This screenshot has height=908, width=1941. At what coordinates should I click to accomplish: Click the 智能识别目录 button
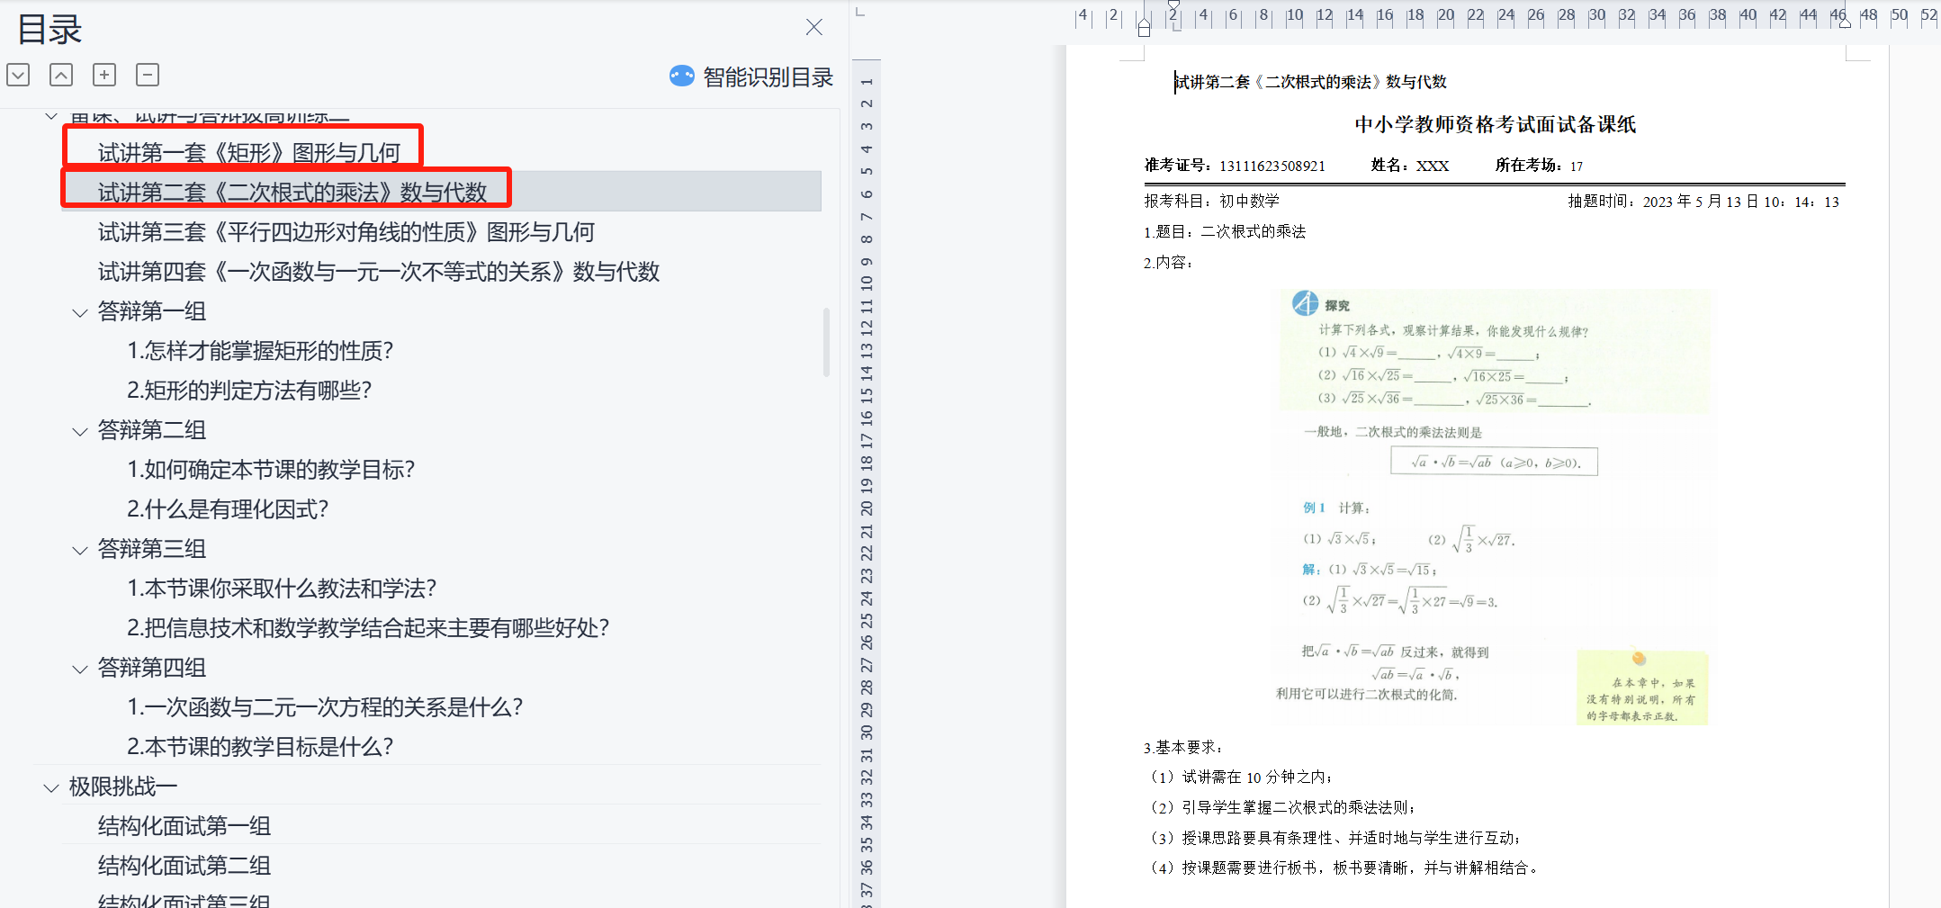tap(767, 77)
